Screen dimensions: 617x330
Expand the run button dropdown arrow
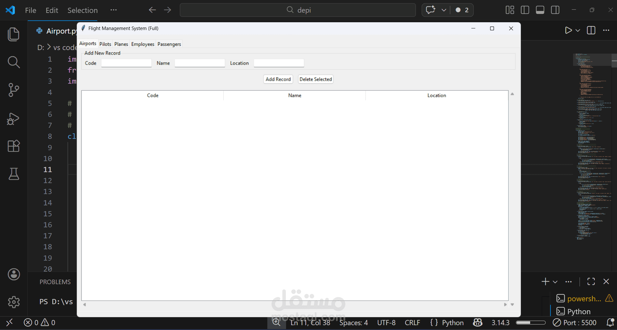point(578,30)
